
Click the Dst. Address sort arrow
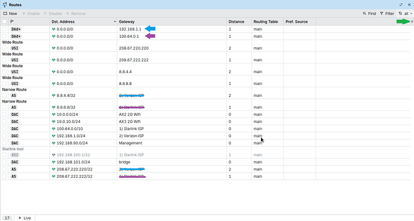tap(115, 22)
